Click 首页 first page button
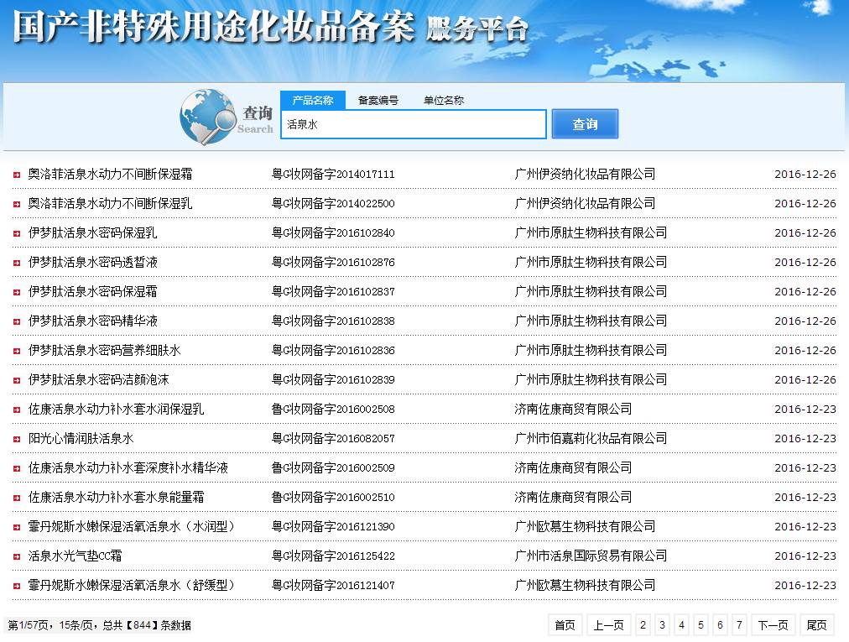Screen dimensions: 849x642 (565, 625)
